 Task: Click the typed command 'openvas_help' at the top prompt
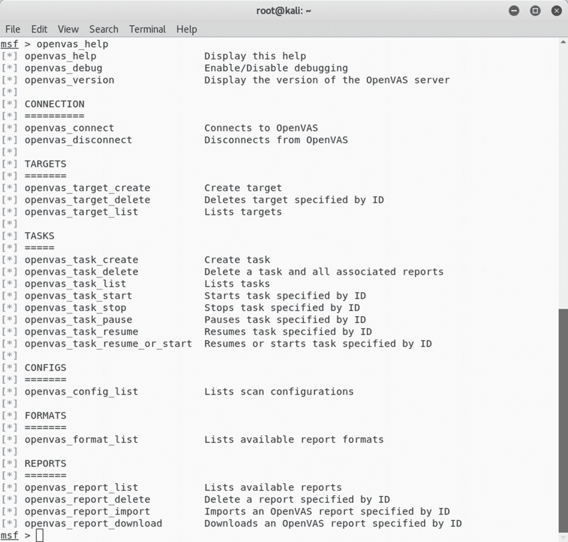point(72,44)
